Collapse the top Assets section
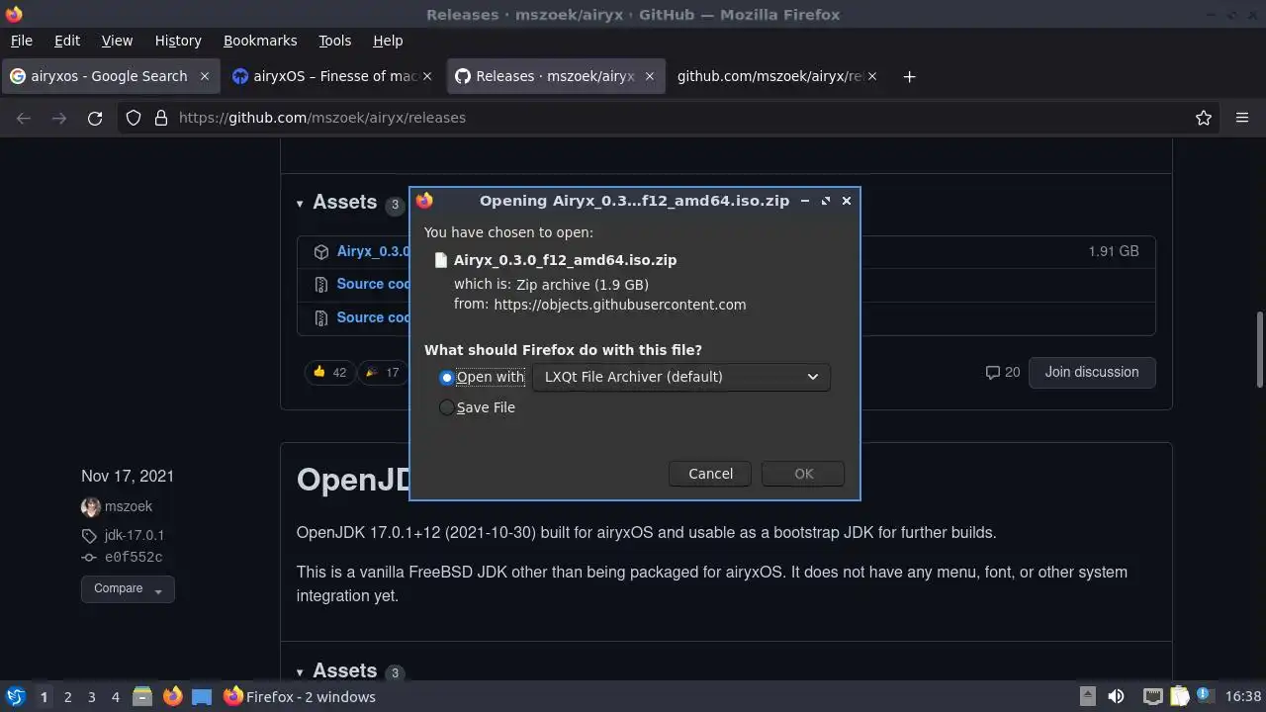Screen dimensions: 1266x712 point(300,204)
